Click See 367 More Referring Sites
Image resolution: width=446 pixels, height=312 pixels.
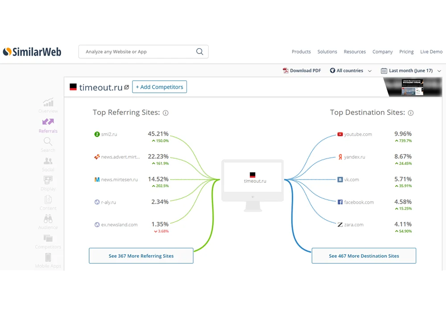click(141, 256)
